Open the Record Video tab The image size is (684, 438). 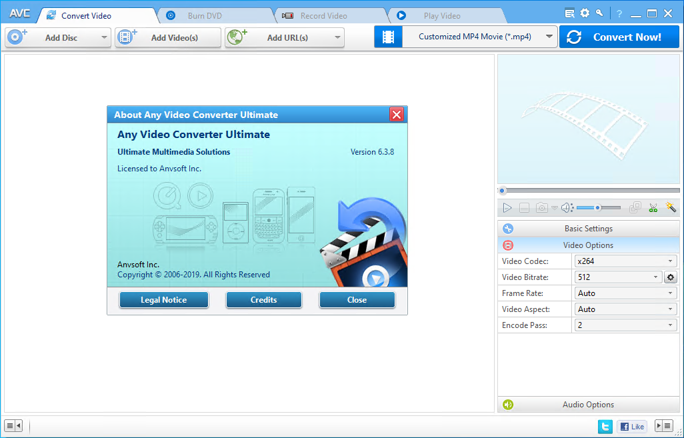324,16
